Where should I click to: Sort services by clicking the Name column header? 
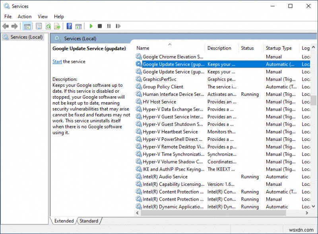(143, 48)
